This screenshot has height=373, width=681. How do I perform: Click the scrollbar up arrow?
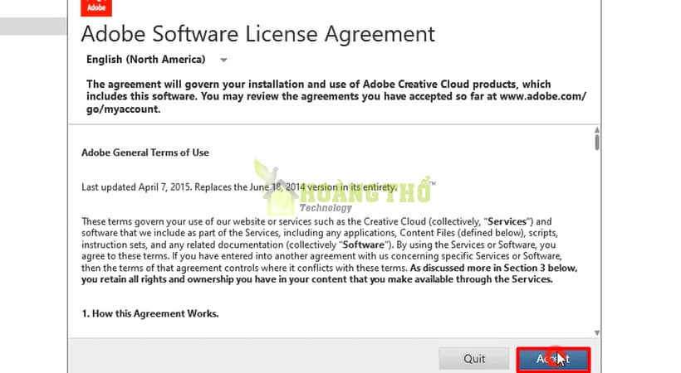(x=597, y=129)
